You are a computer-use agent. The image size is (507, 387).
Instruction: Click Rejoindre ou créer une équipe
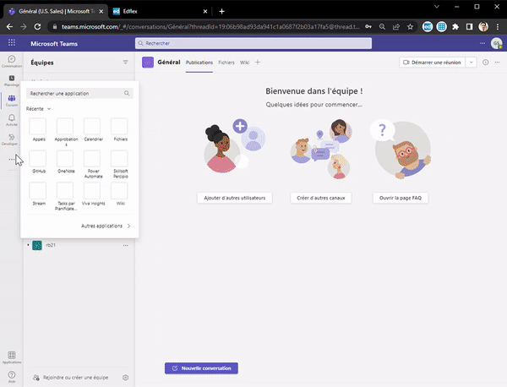(x=71, y=378)
